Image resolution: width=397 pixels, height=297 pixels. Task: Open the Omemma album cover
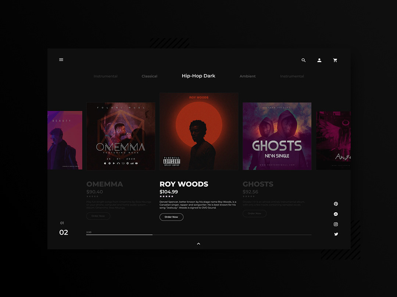click(x=121, y=136)
